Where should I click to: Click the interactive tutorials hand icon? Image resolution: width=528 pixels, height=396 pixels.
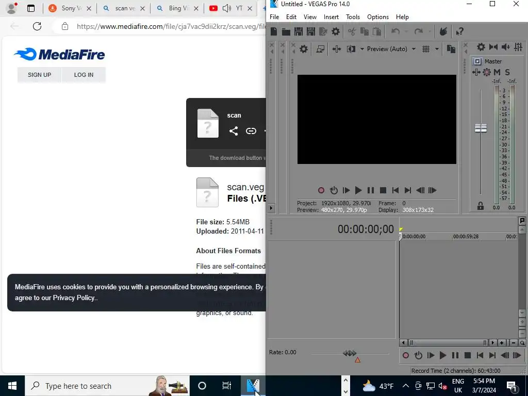[x=443, y=31]
